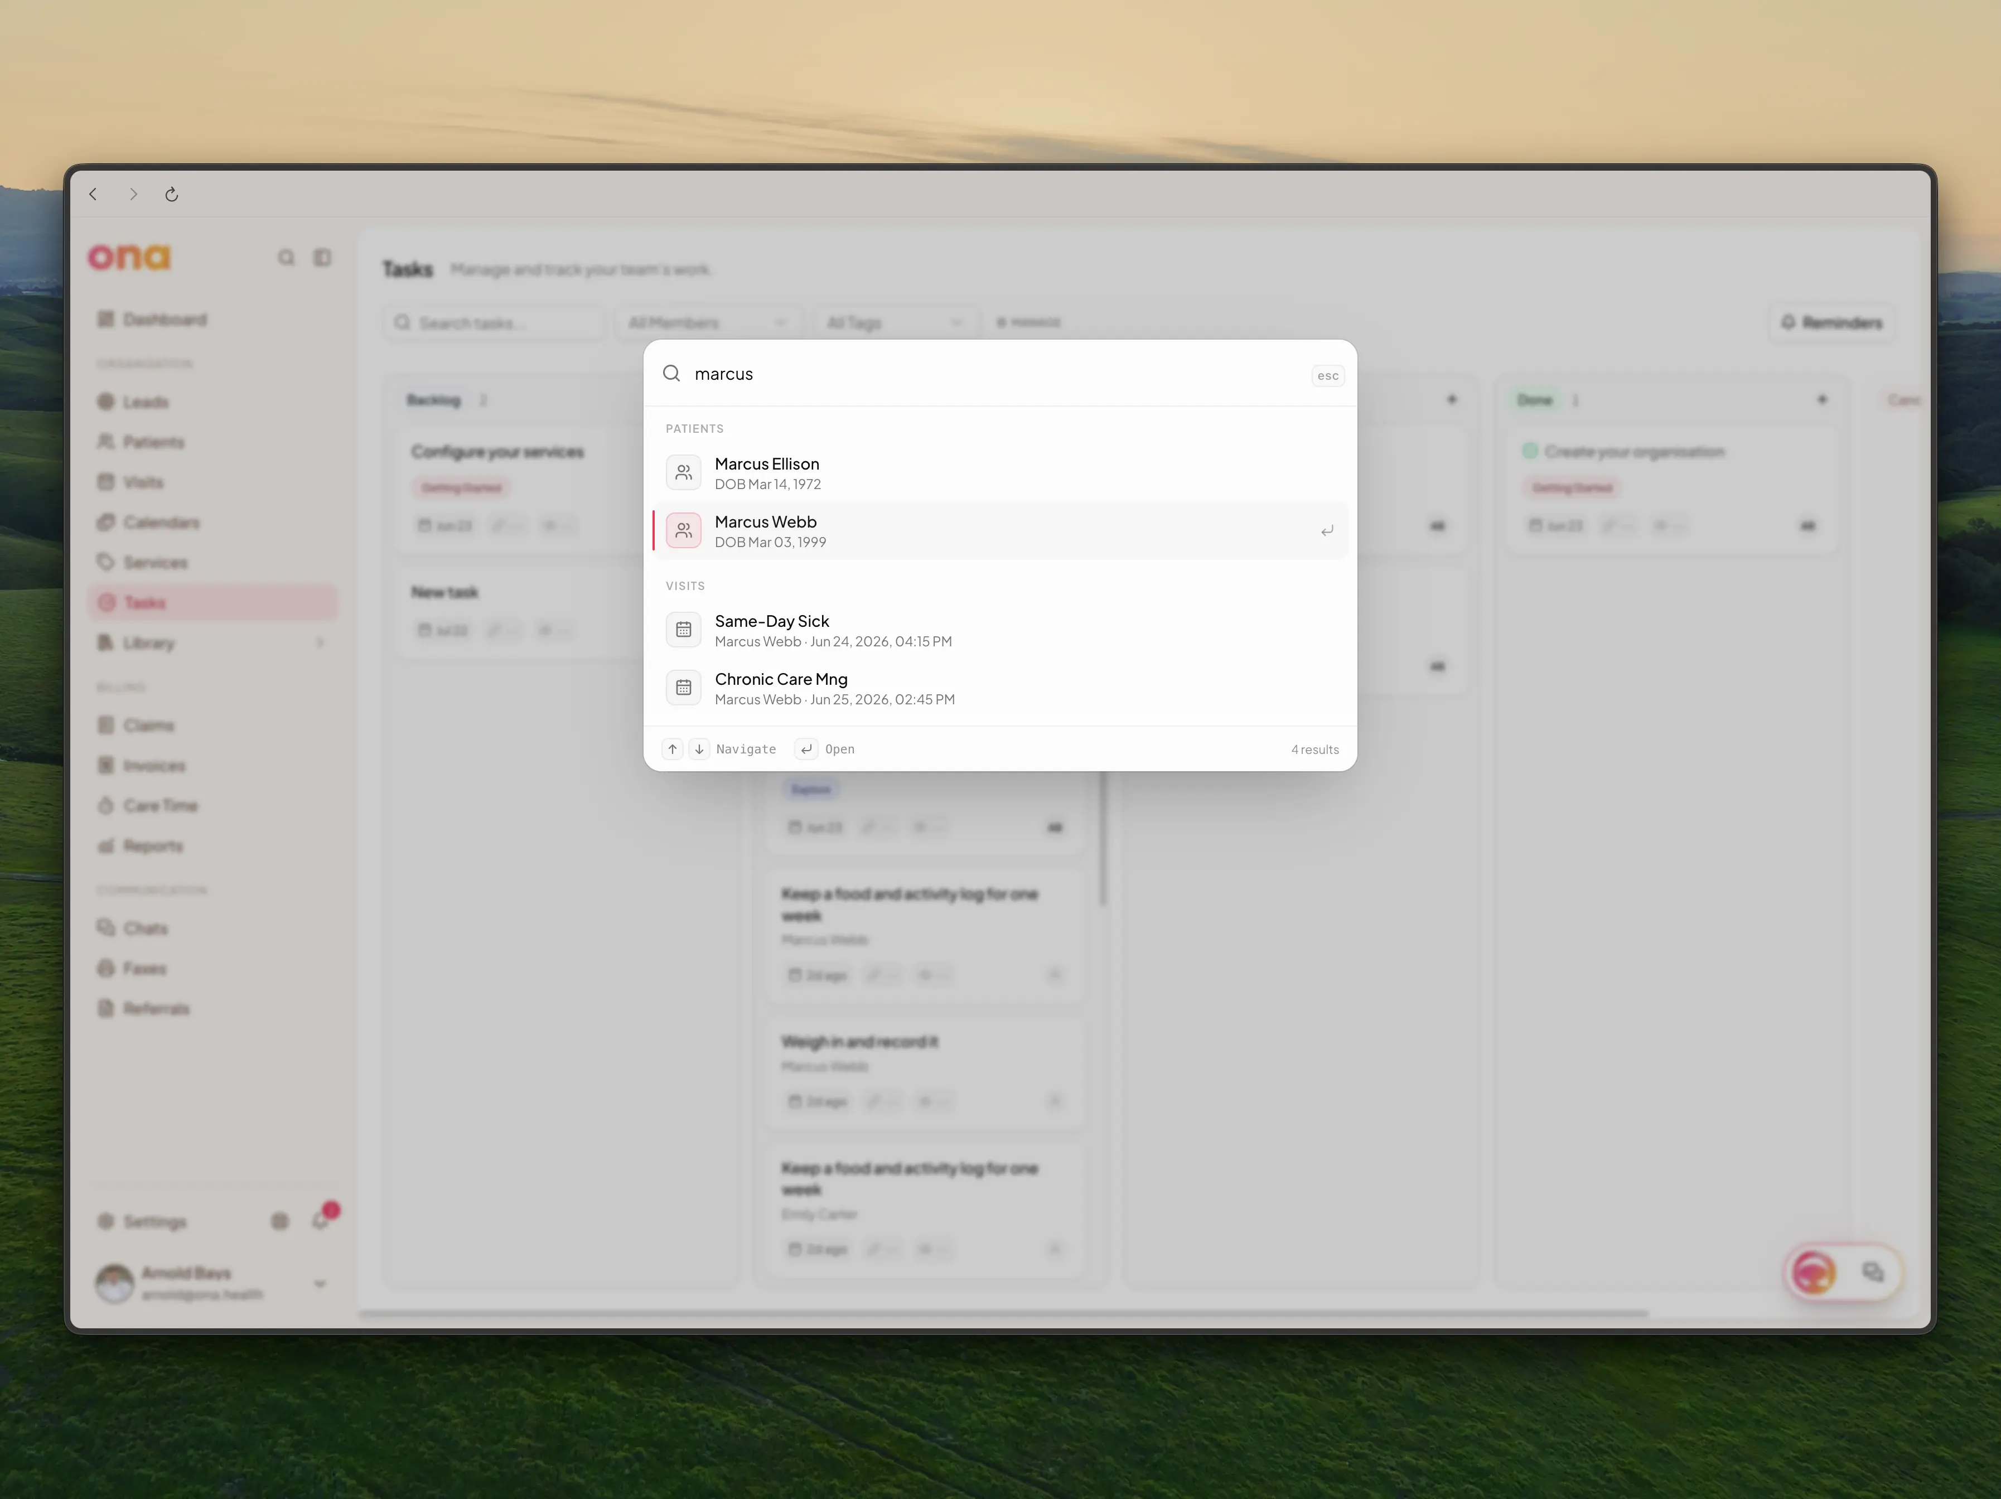2001x1499 pixels.
Task: Click the Open enter key hint
Action: pyautogui.click(x=806, y=749)
